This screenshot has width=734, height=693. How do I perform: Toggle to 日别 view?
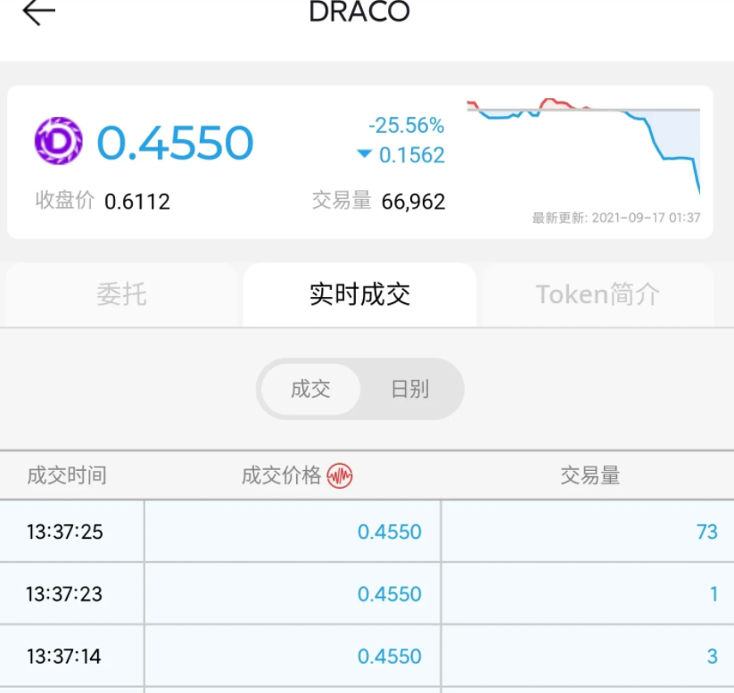click(410, 389)
